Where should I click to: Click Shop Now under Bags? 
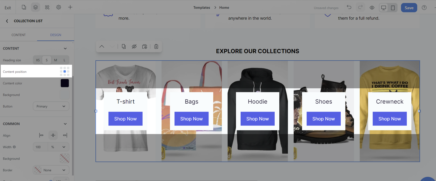192,119
